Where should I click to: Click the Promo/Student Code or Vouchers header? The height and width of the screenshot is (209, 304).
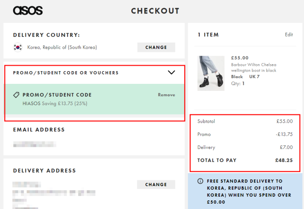[x=66, y=73]
